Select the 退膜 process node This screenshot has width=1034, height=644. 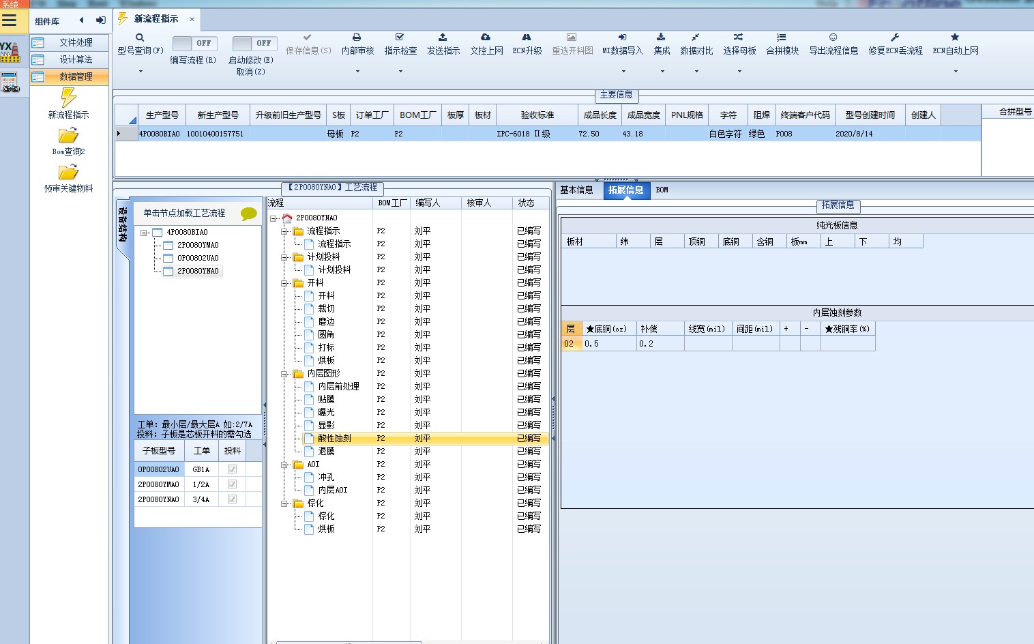point(326,452)
